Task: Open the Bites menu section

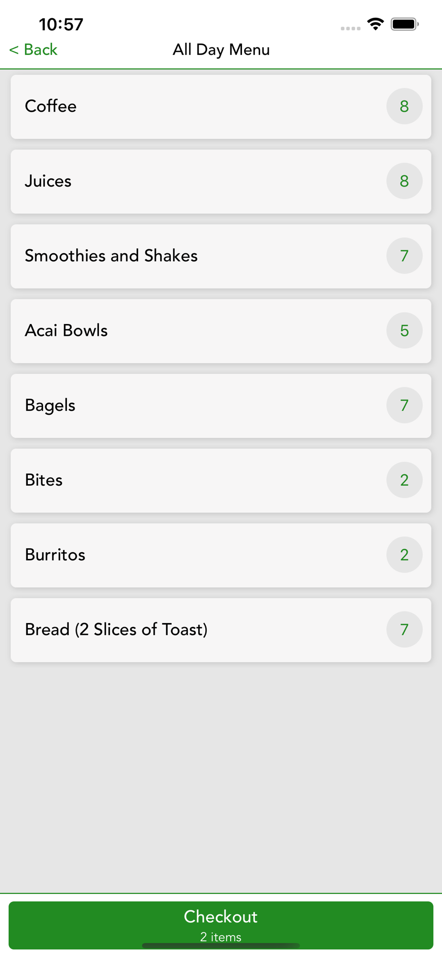Action: coord(191,480)
